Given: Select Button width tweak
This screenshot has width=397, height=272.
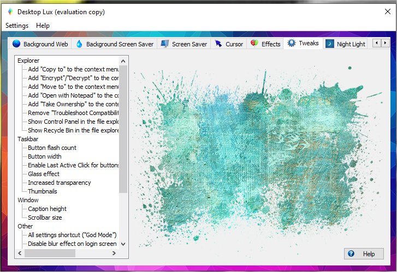Looking at the screenshot, I should (x=45, y=156).
